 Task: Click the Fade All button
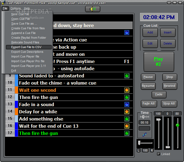pyautogui.click(x=149, y=104)
